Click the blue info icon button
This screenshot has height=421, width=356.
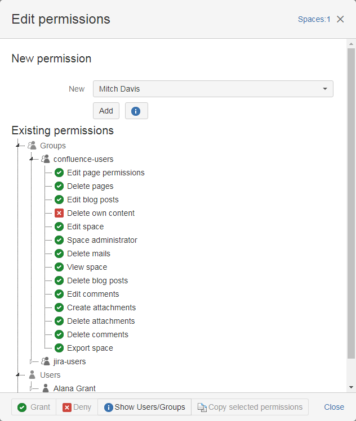(136, 111)
